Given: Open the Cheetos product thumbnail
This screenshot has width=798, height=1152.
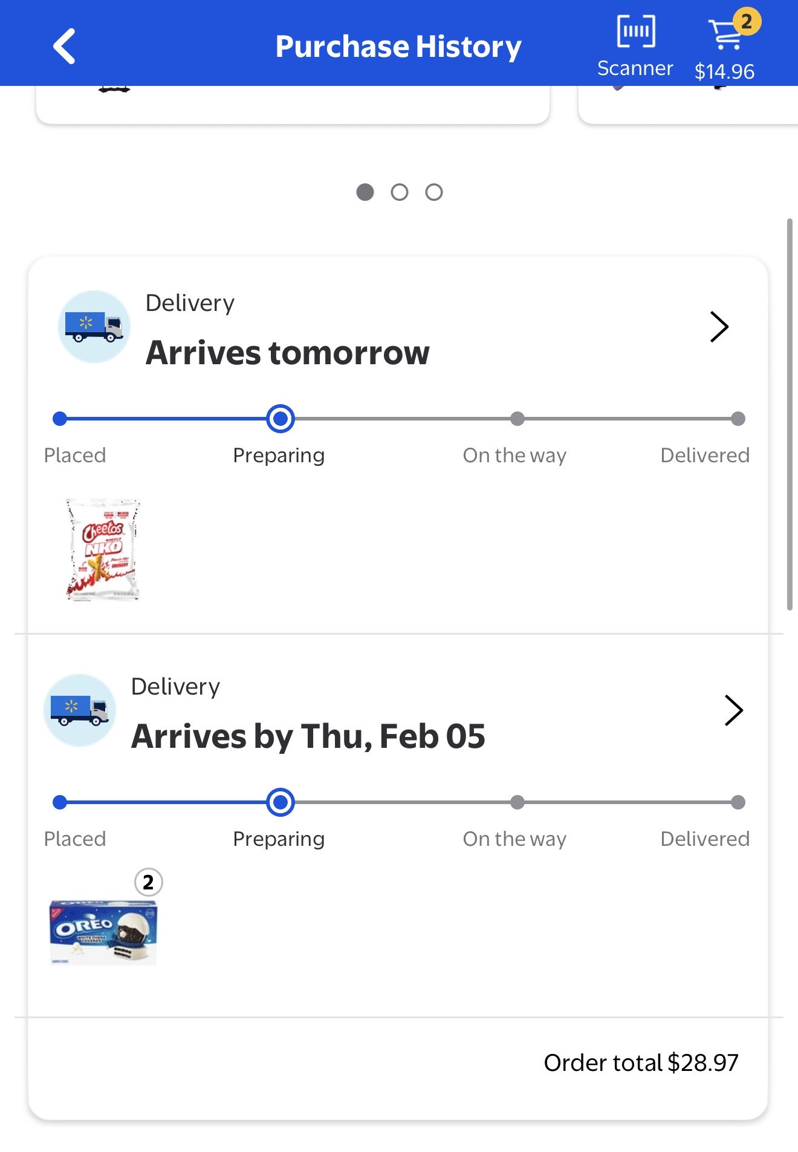Looking at the screenshot, I should 103,549.
